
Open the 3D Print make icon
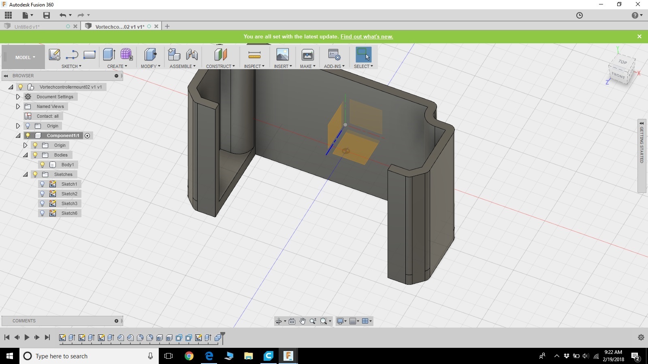308,55
